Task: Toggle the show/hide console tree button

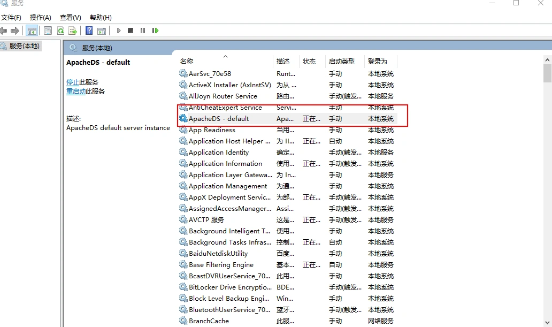Action: point(32,31)
